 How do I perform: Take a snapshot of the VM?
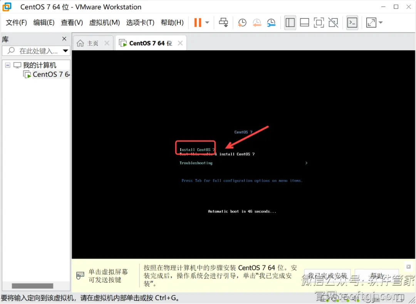pyautogui.click(x=242, y=23)
